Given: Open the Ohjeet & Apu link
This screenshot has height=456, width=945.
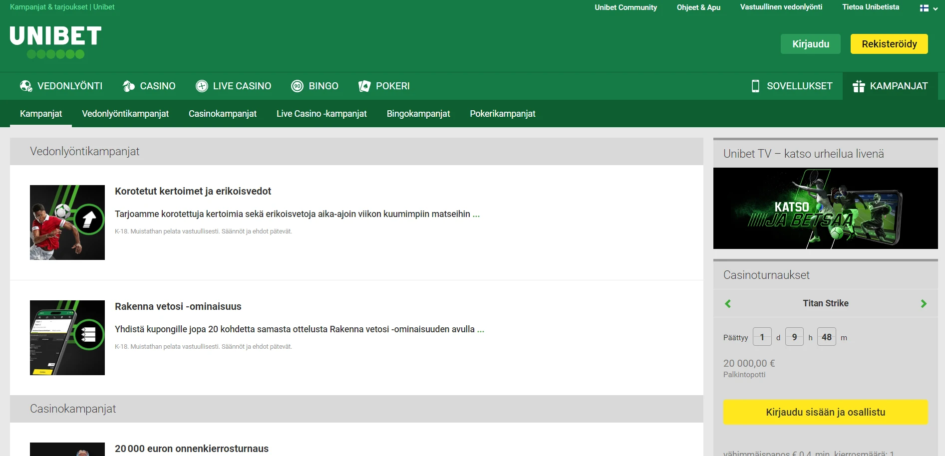Looking at the screenshot, I should point(698,7).
